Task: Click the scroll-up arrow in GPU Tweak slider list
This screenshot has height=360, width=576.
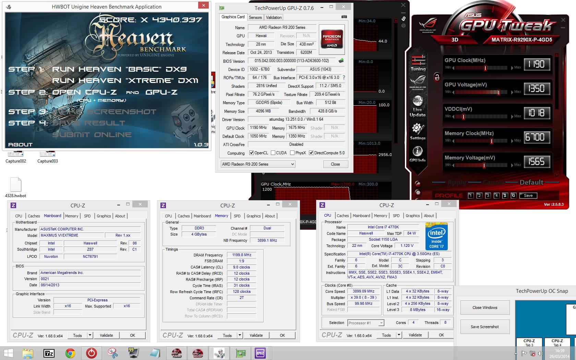Action: (x=556, y=55)
